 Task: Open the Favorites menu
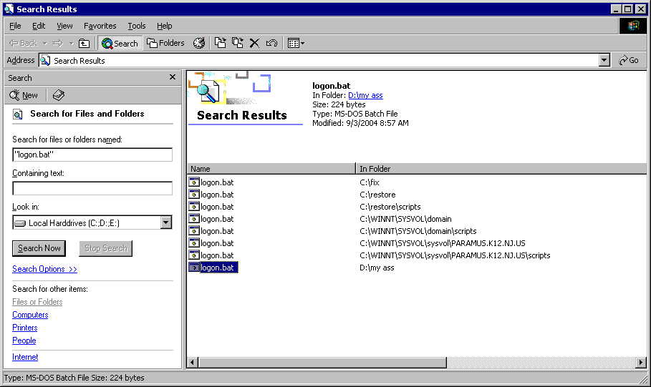[x=100, y=26]
